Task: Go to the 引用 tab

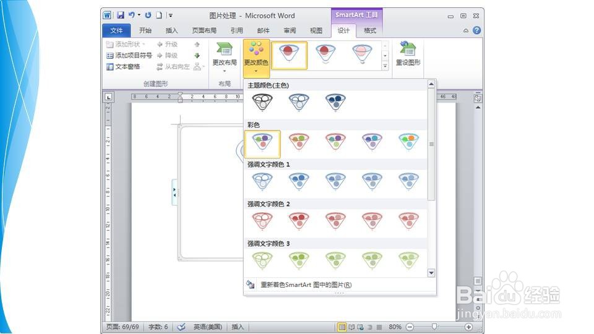Action: pos(237,30)
